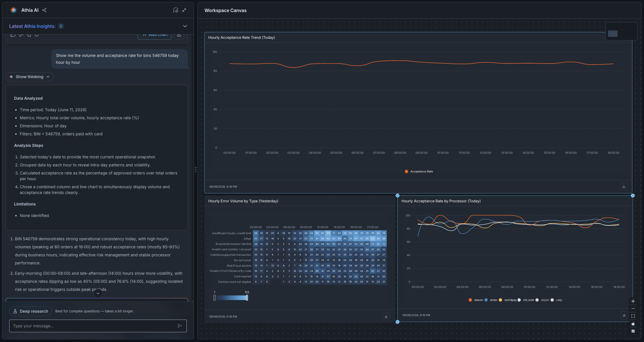Toggle the elavon series in processor legend
644x342 pixels.
tap(476, 300)
